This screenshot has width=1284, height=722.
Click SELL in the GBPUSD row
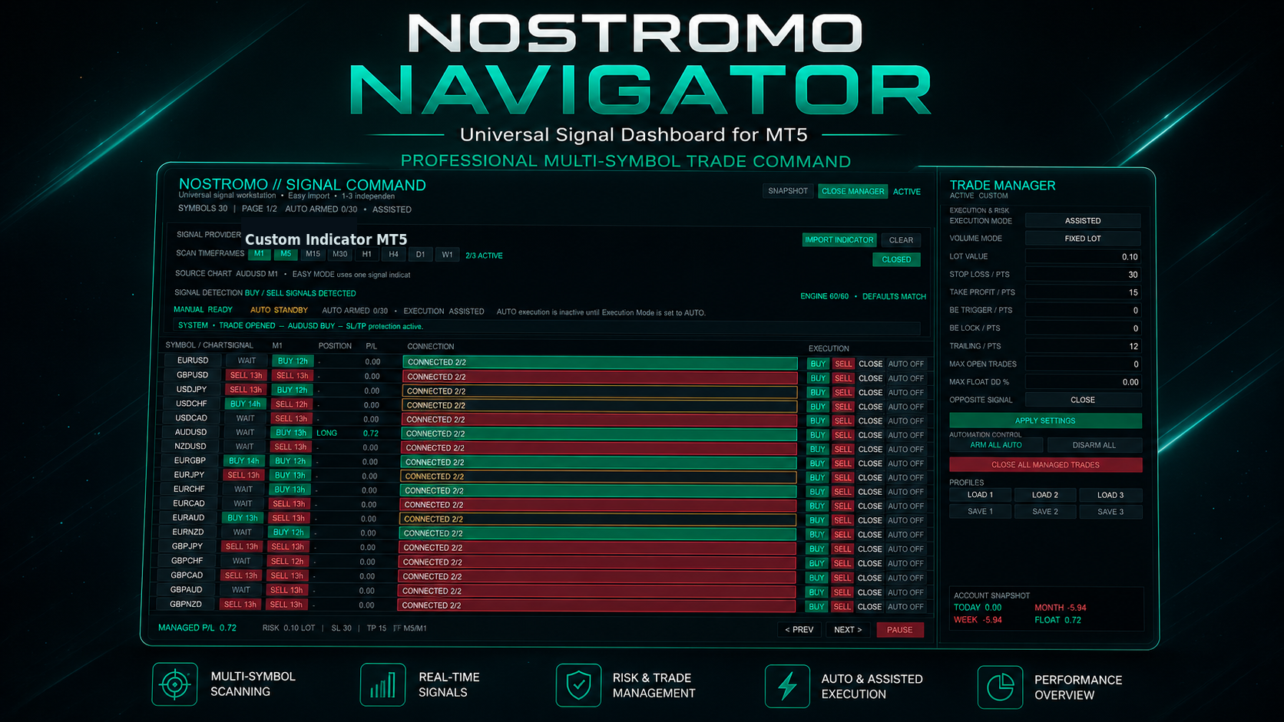pos(843,378)
